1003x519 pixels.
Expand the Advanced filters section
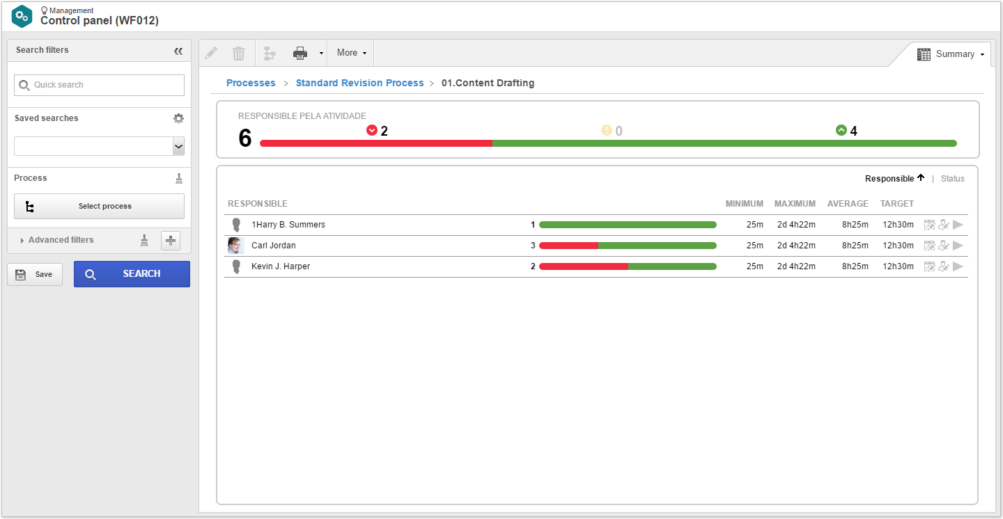coord(57,240)
